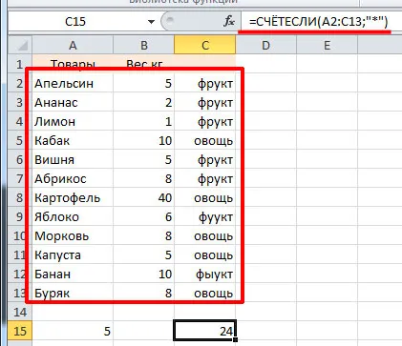Image resolution: width=402 pixels, height=346 pixels.
Task: Click weight cell 6 in Яблоко row
Action: 144,216
